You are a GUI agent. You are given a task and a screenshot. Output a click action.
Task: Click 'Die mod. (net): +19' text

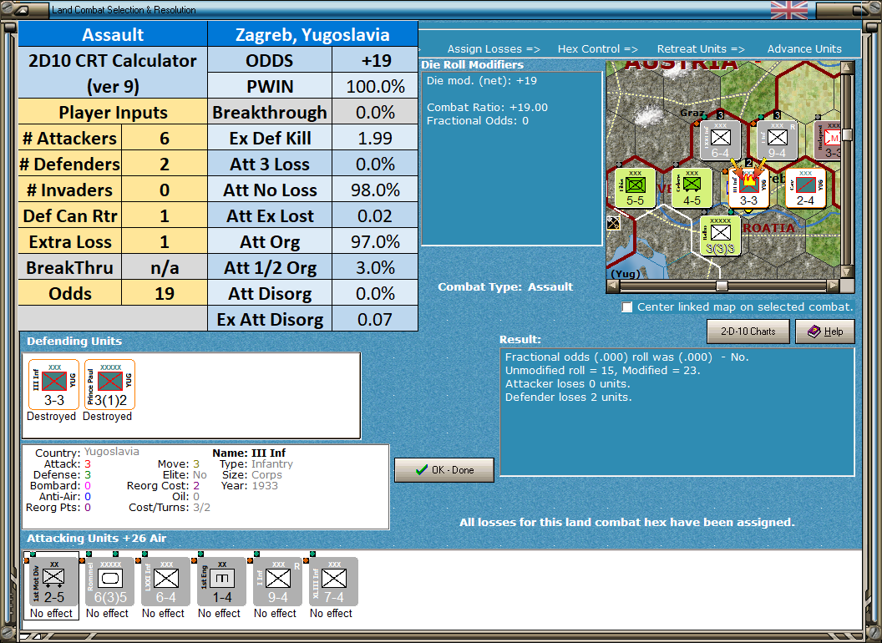click(x=481, y=80)
